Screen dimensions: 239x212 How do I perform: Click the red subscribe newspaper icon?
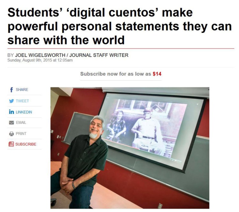coord(11,144)
